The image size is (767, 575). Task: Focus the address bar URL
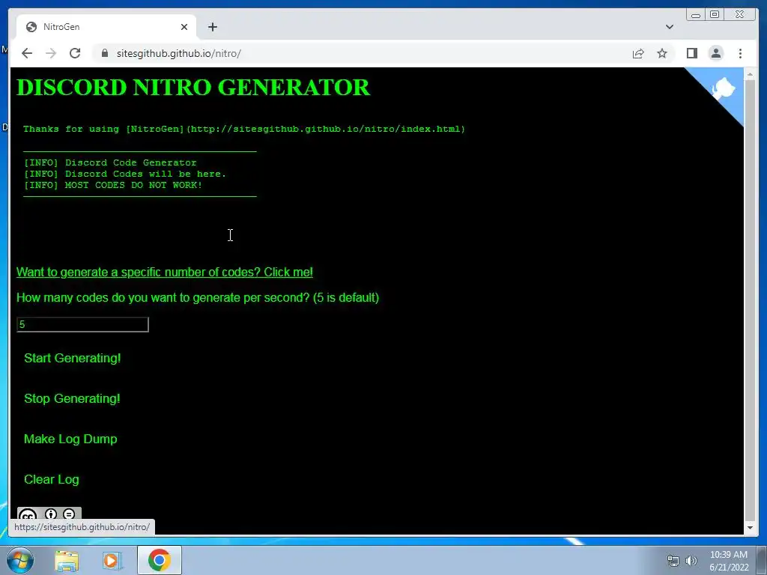pos(178,53)
